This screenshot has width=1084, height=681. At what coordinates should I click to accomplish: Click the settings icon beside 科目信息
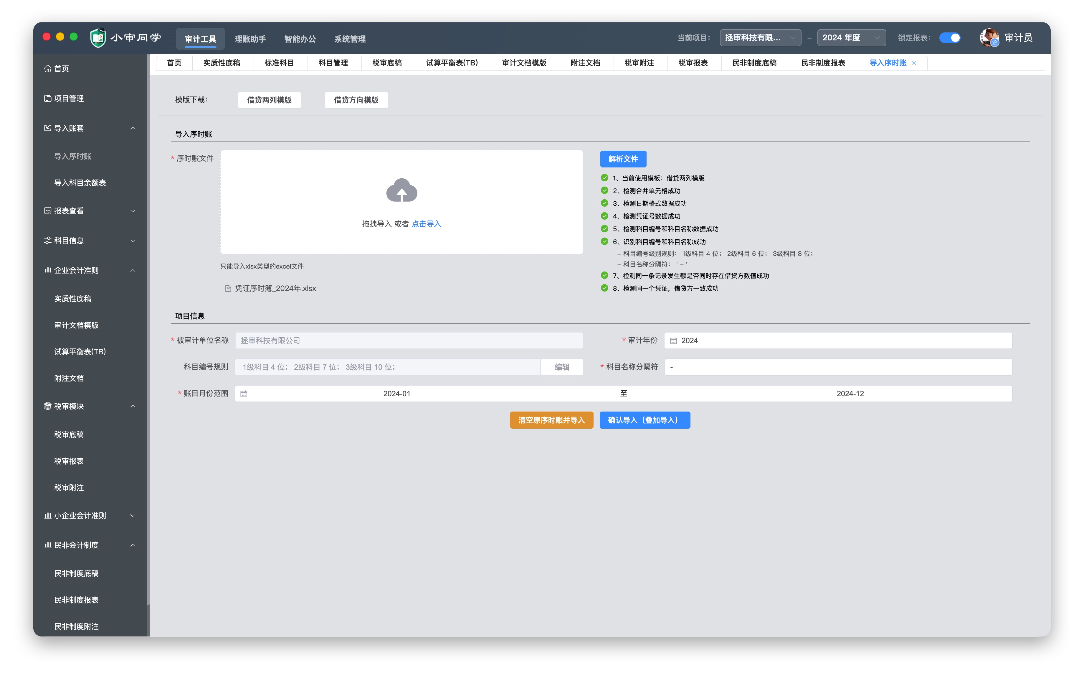click(x=48, y=241)
